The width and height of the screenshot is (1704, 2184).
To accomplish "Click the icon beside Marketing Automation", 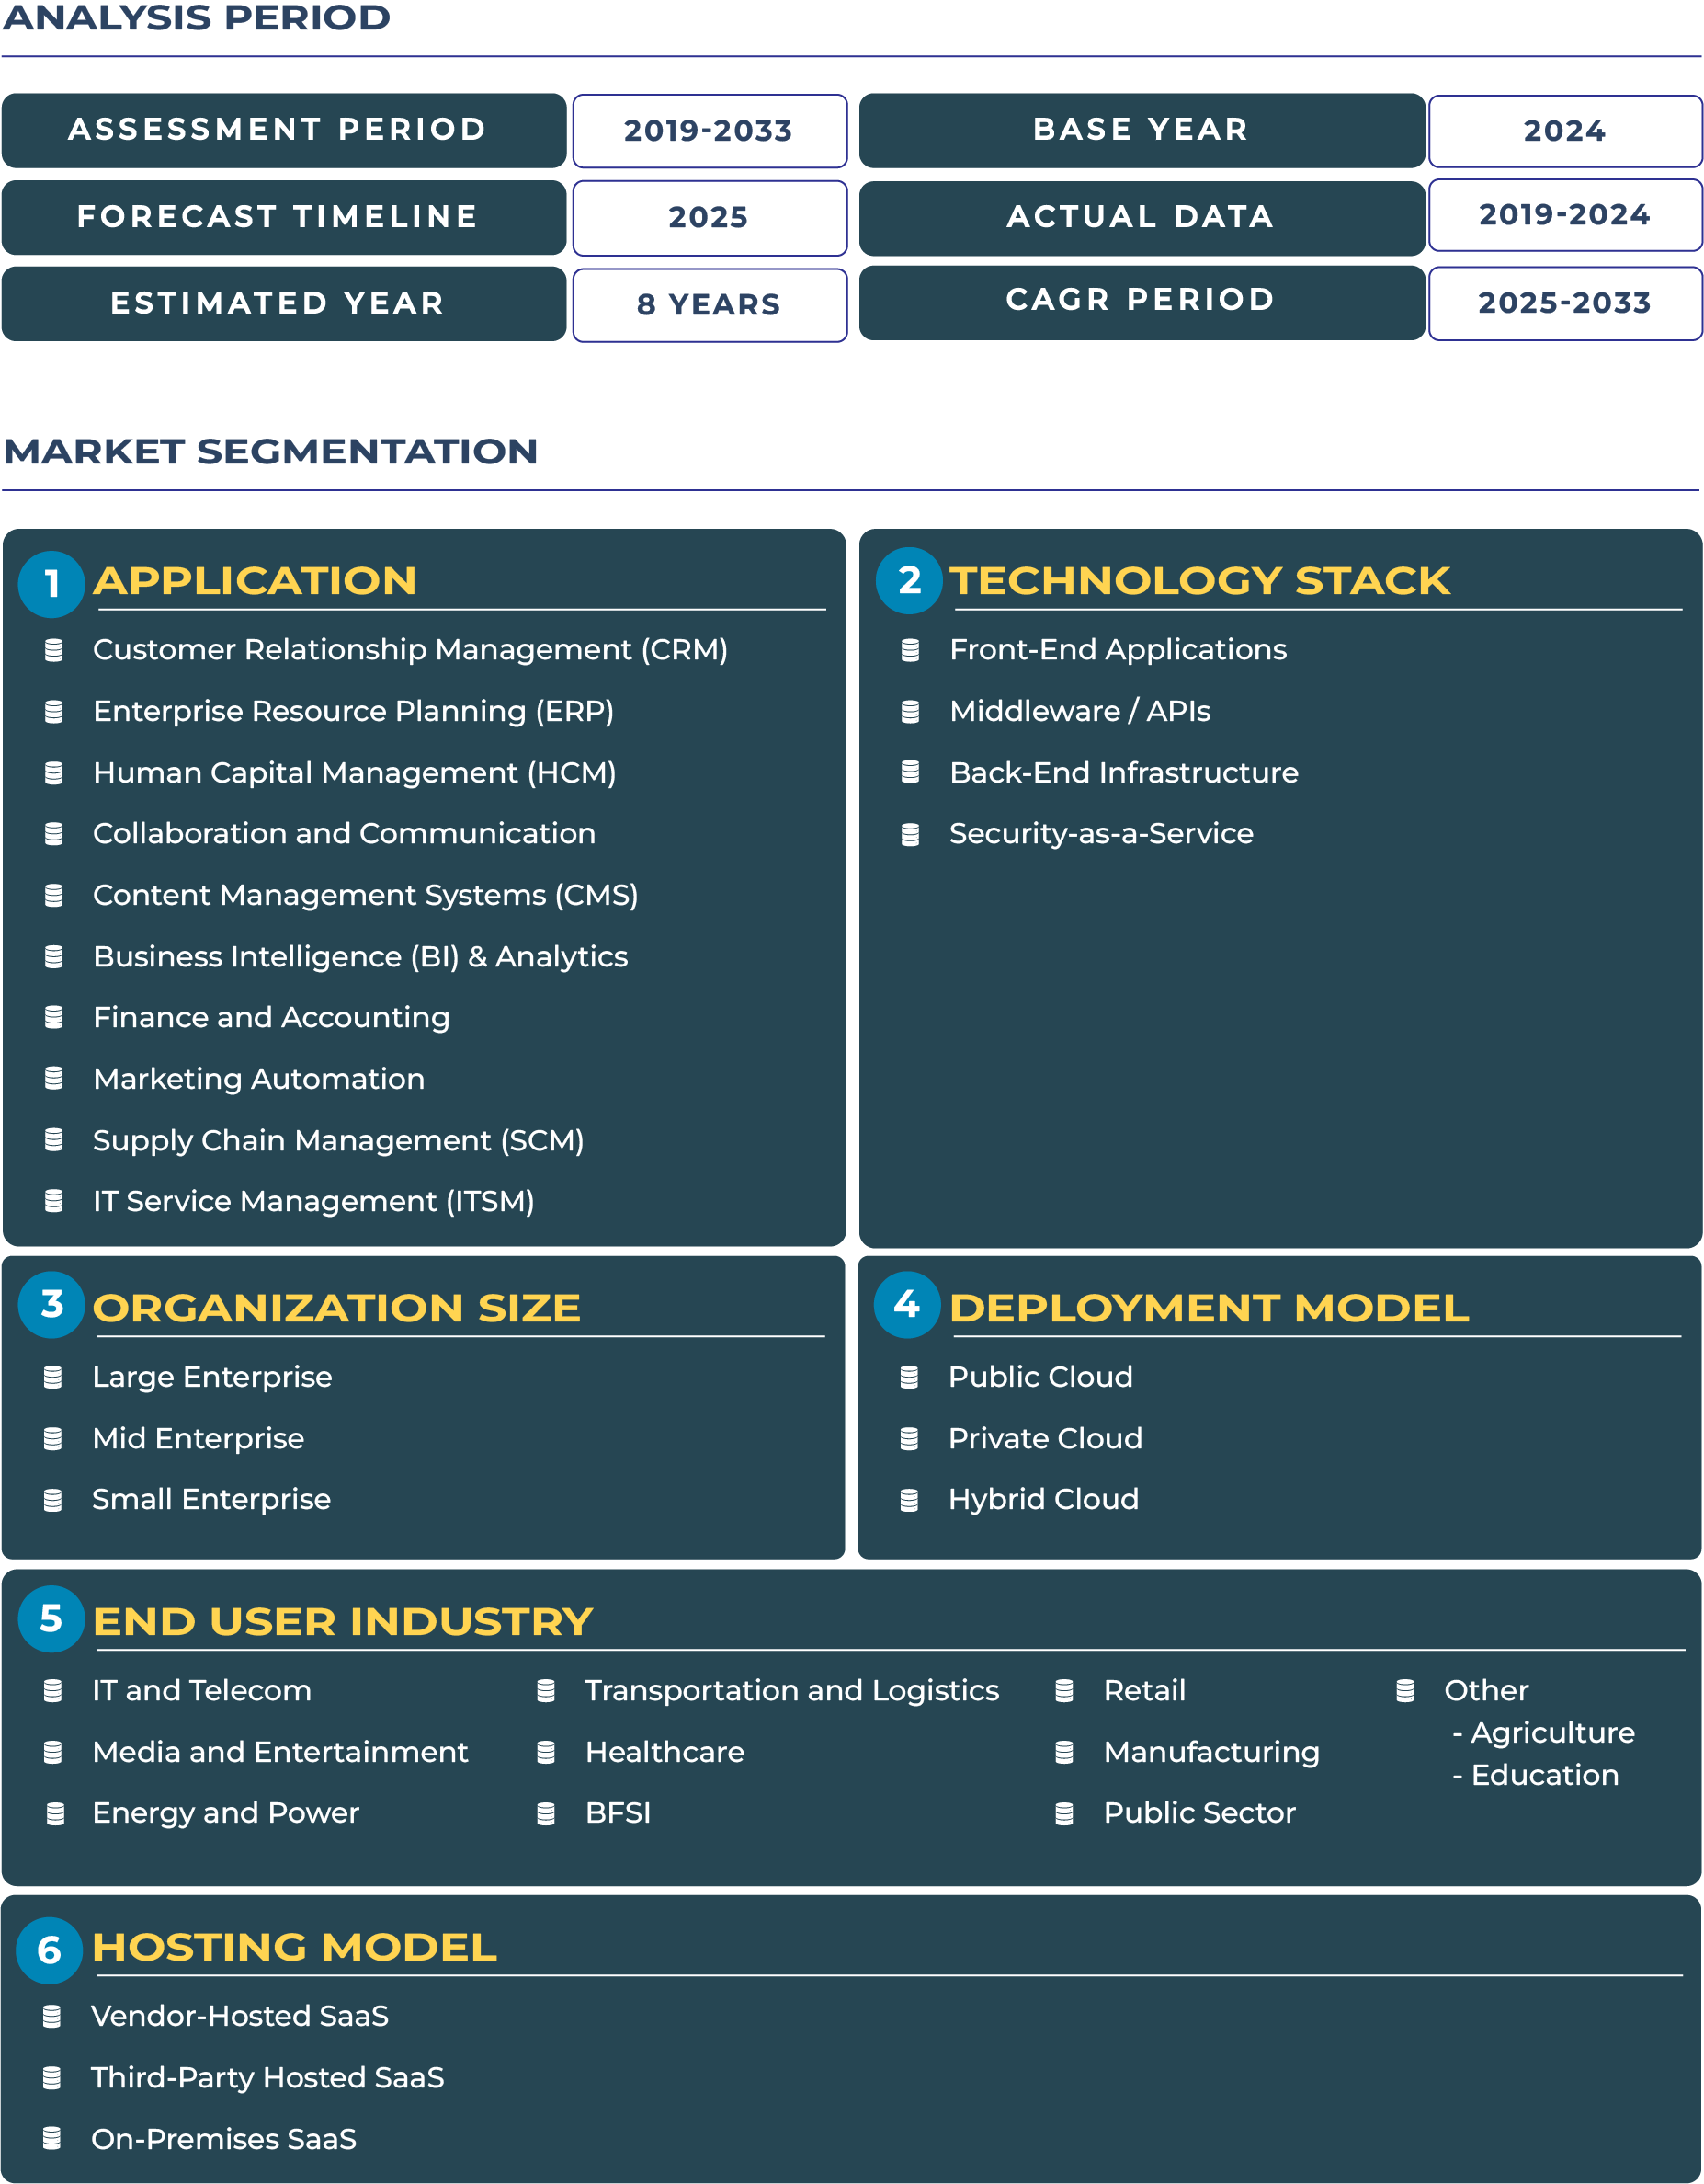I will click(x=54, y=1079).
